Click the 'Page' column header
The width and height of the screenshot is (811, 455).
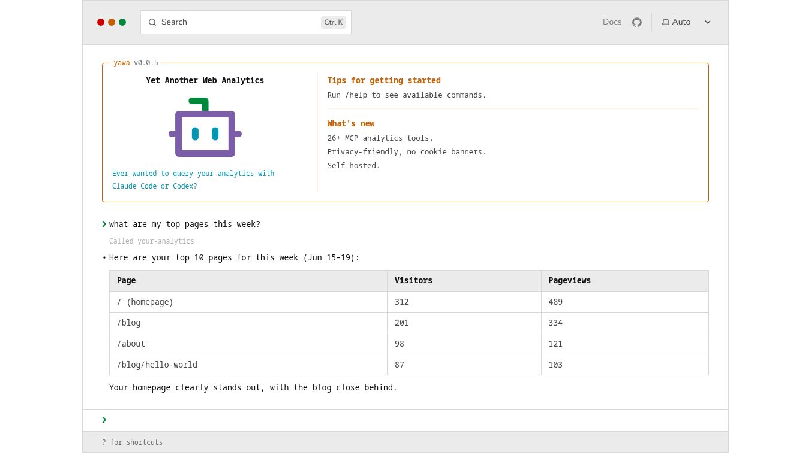[248, 281]
